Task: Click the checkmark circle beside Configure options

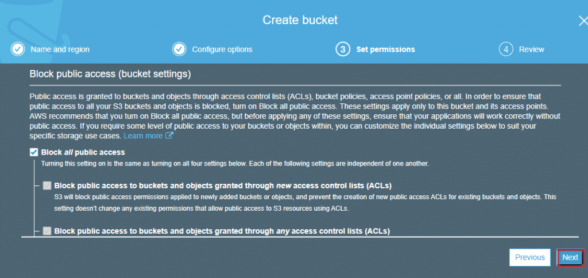Action: [x=179, y=49]
